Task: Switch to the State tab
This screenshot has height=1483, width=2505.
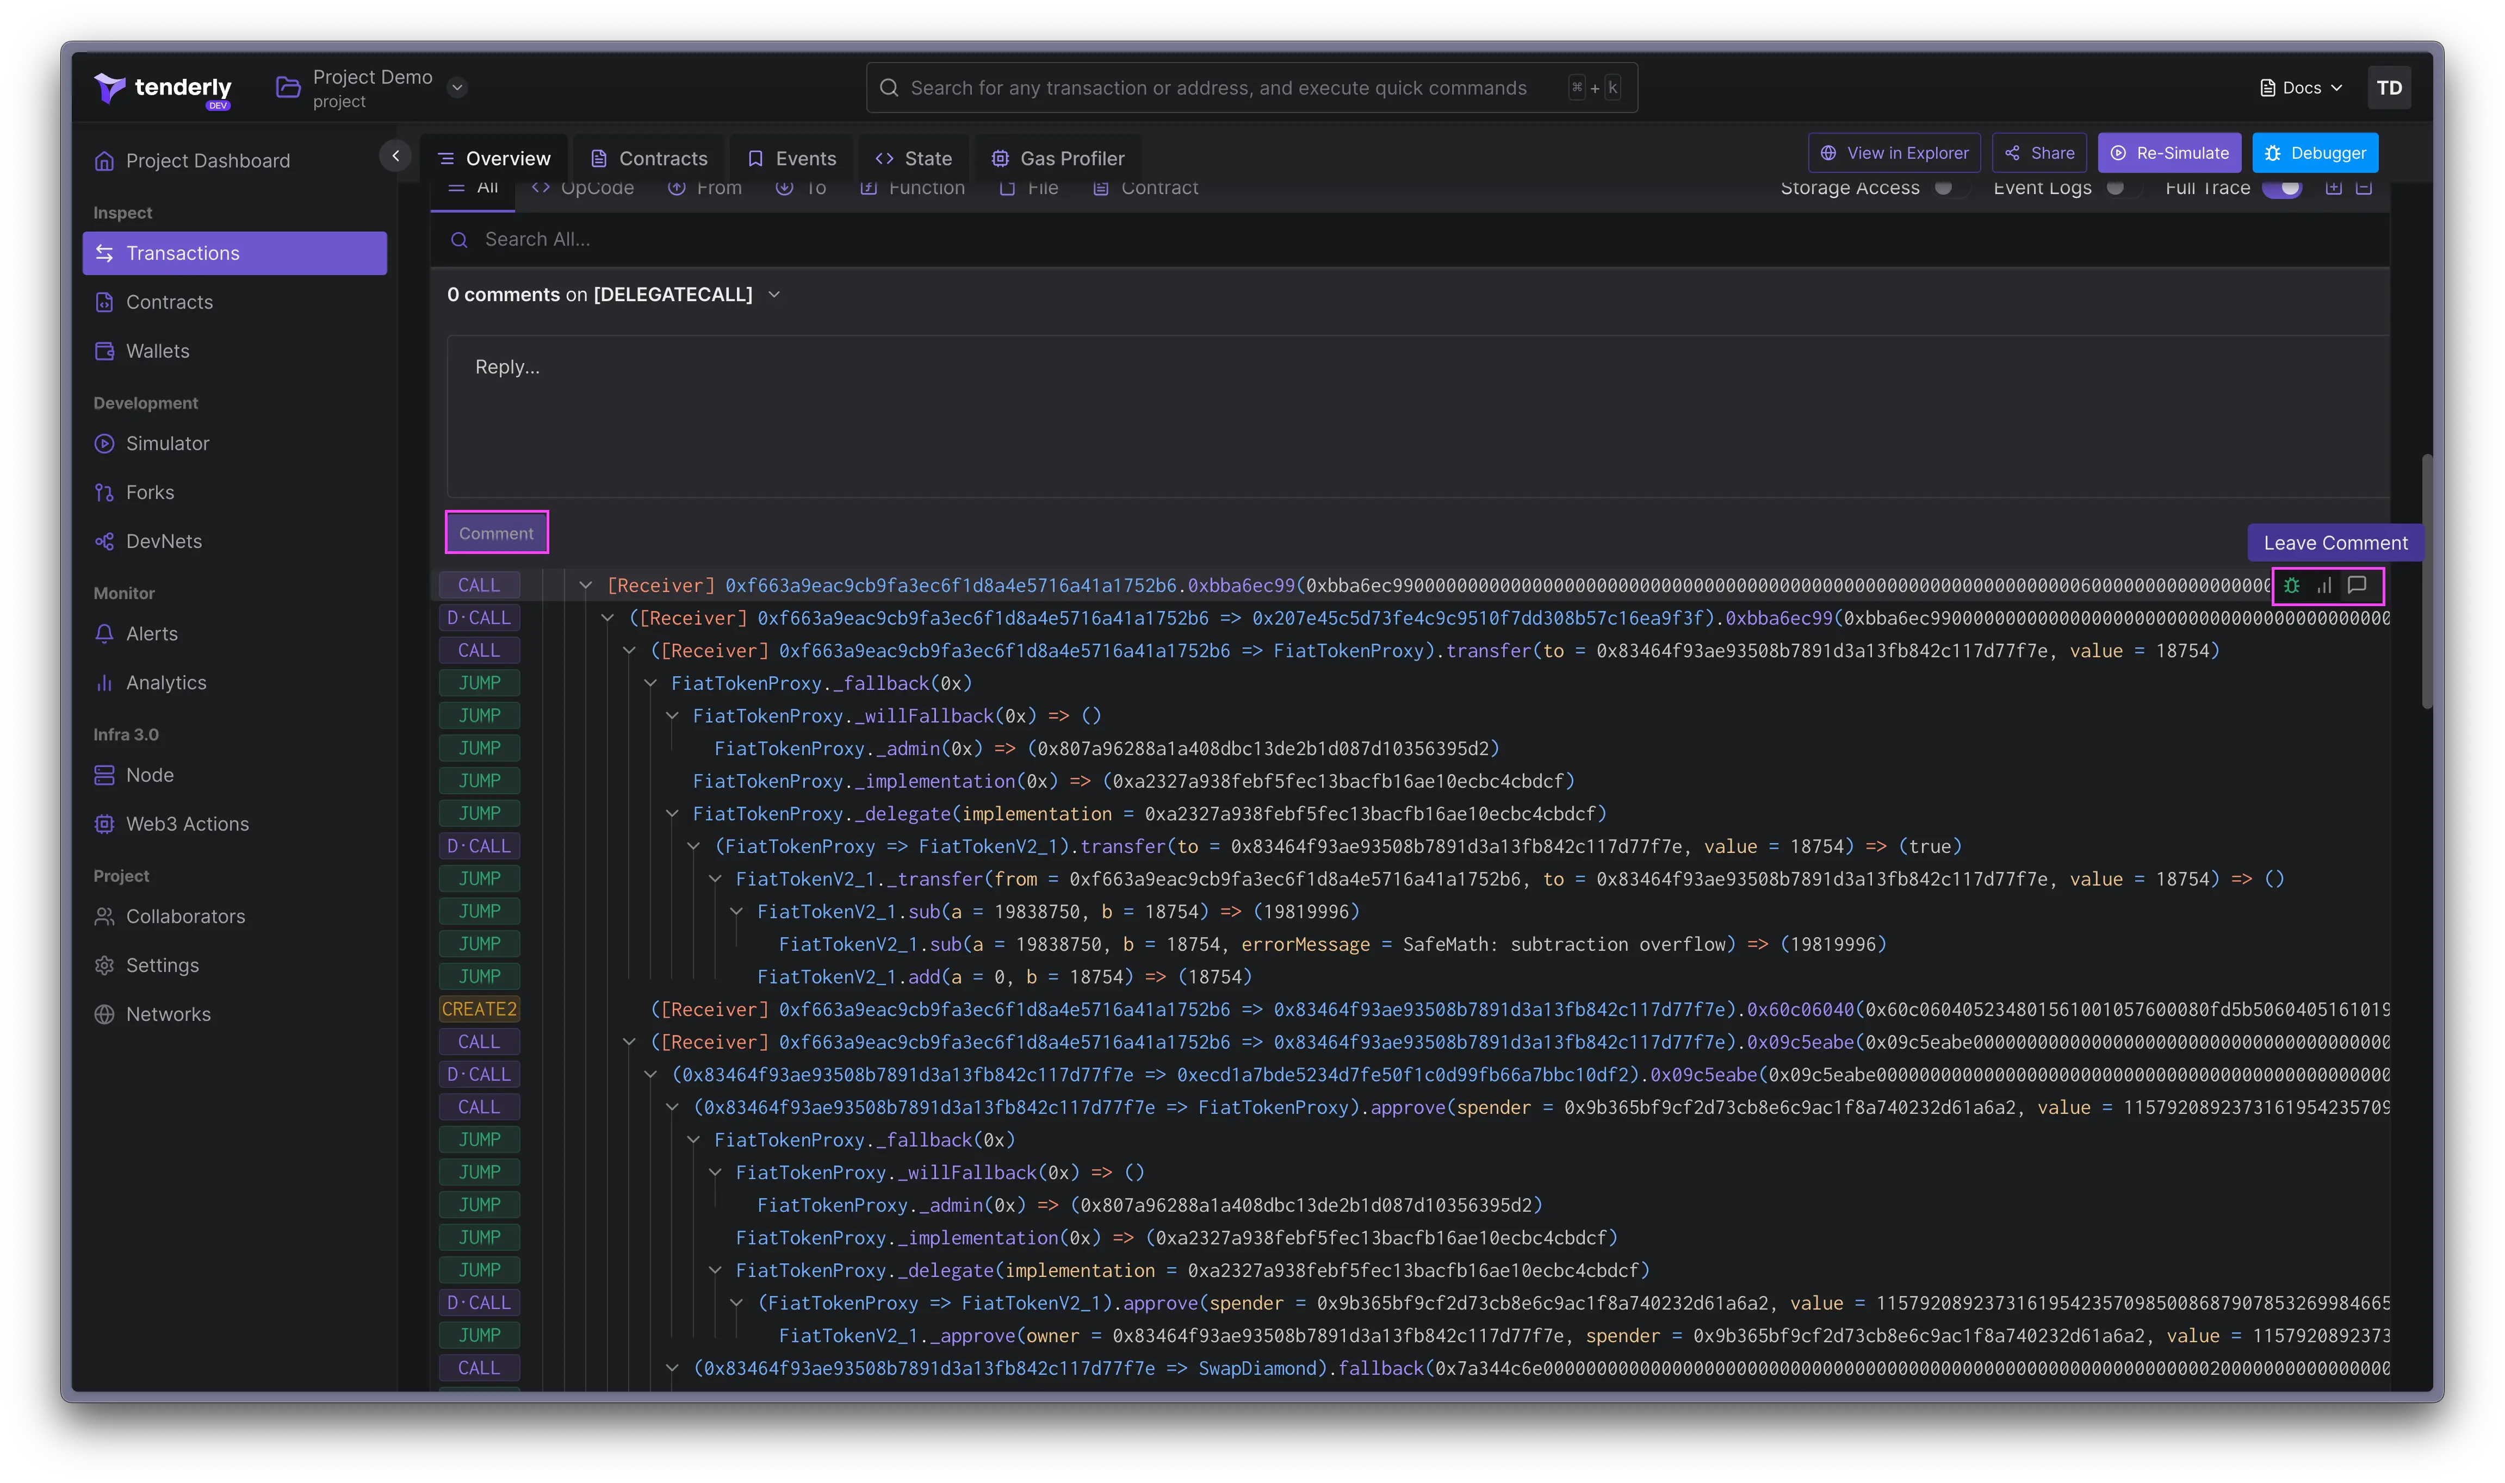Action: click(914, 158)
